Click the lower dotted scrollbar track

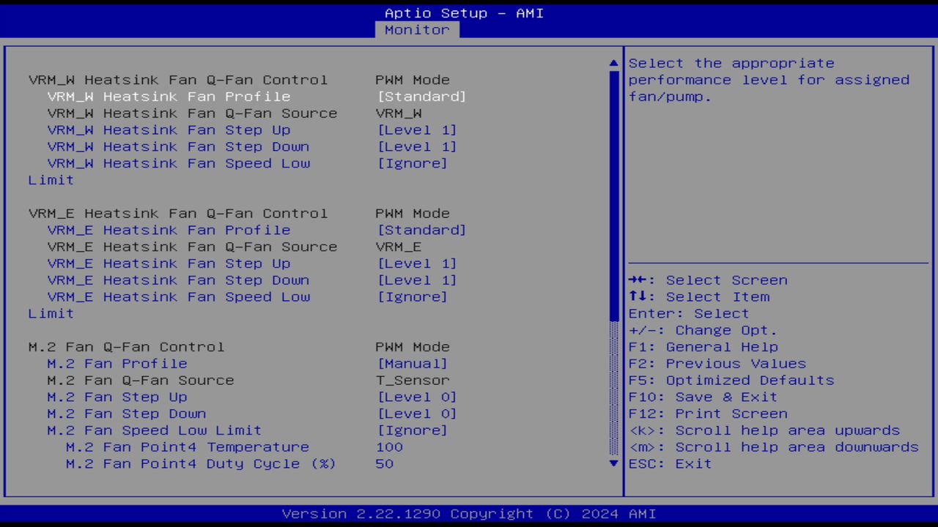[x=614, y=389]
